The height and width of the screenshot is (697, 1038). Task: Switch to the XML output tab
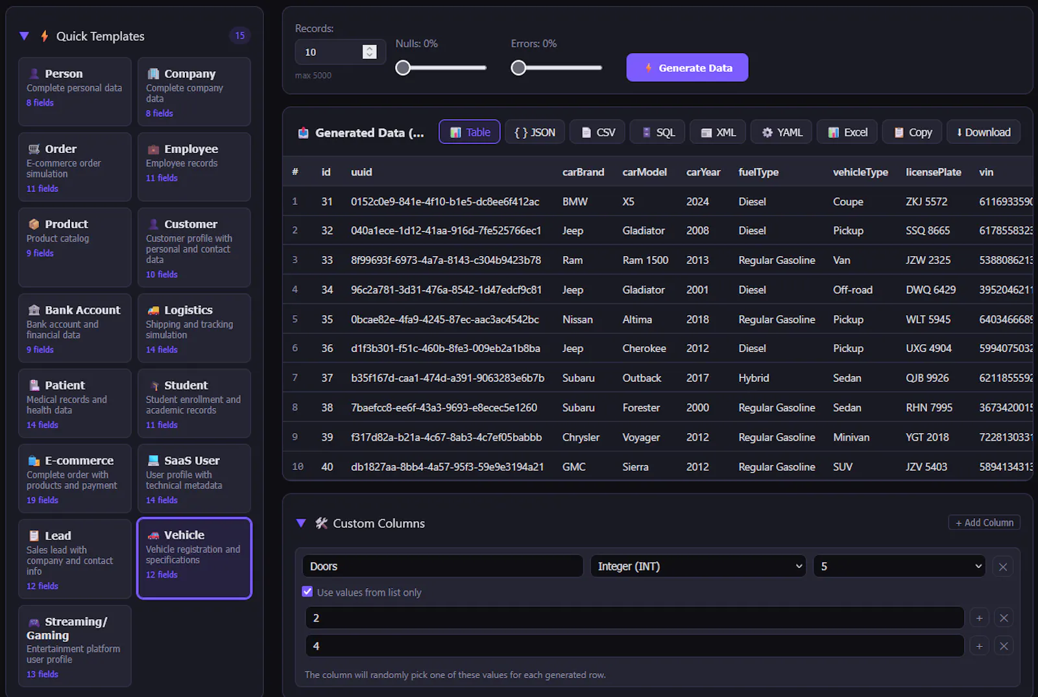click(718, 132)
